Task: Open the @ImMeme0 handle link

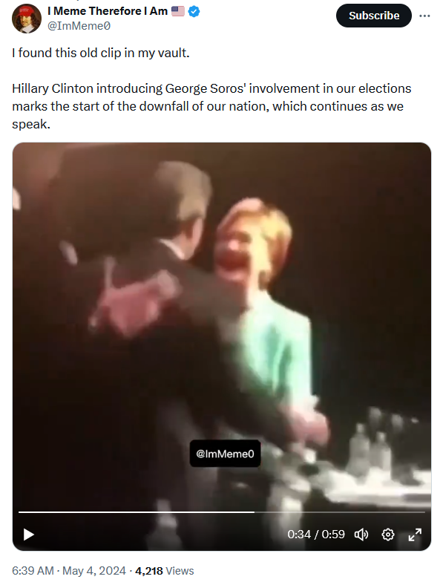Action: [79, 26]
